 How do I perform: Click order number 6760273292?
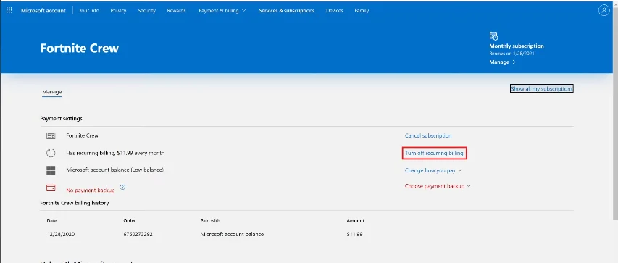tap(138, 234)
